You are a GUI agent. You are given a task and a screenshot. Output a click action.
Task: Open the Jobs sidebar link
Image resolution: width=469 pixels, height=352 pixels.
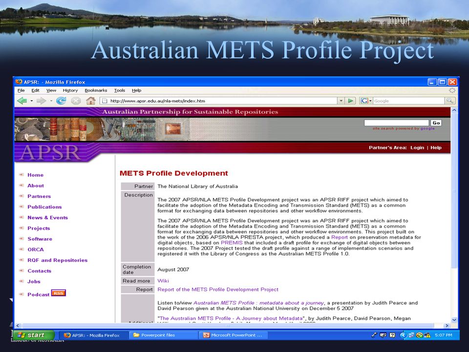pos(34,282)
